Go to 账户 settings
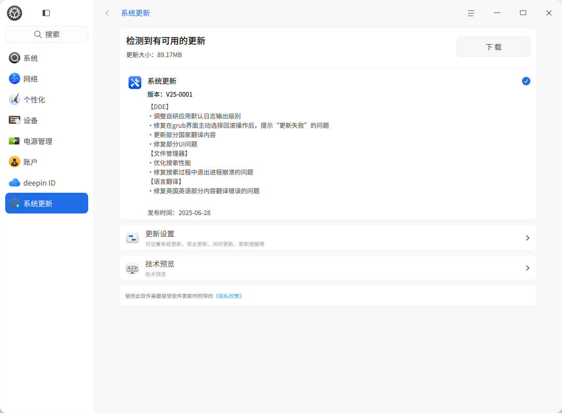The height and width of the screenshot is (413, 562). coord(47,162)
